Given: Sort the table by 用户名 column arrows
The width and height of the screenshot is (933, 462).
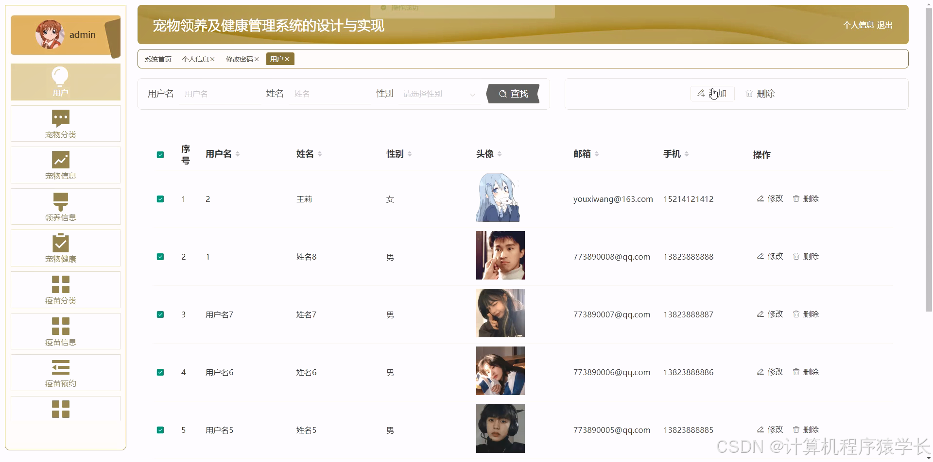Looking at the screenshot, I should click(238, 154).
